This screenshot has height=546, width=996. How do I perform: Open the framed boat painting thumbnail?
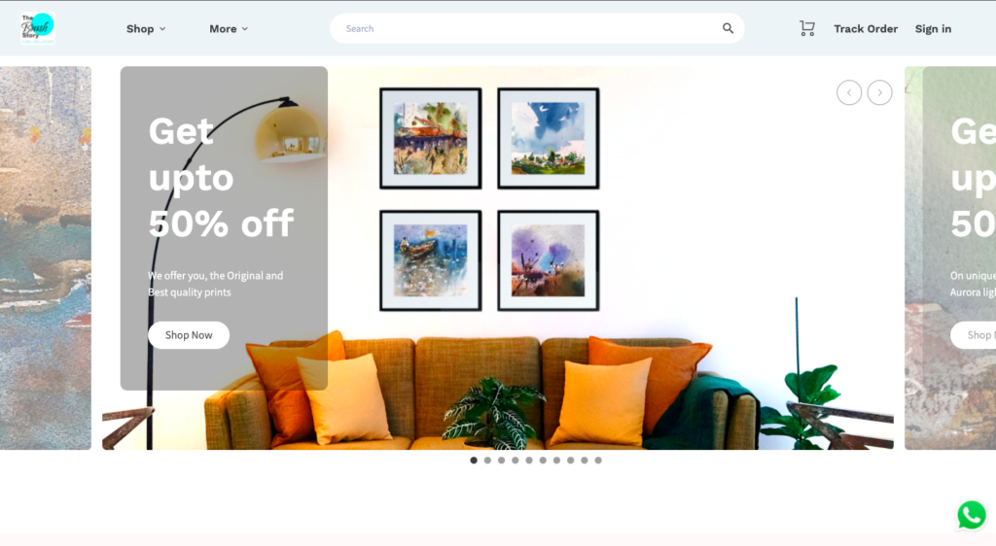tap(431, 260)
